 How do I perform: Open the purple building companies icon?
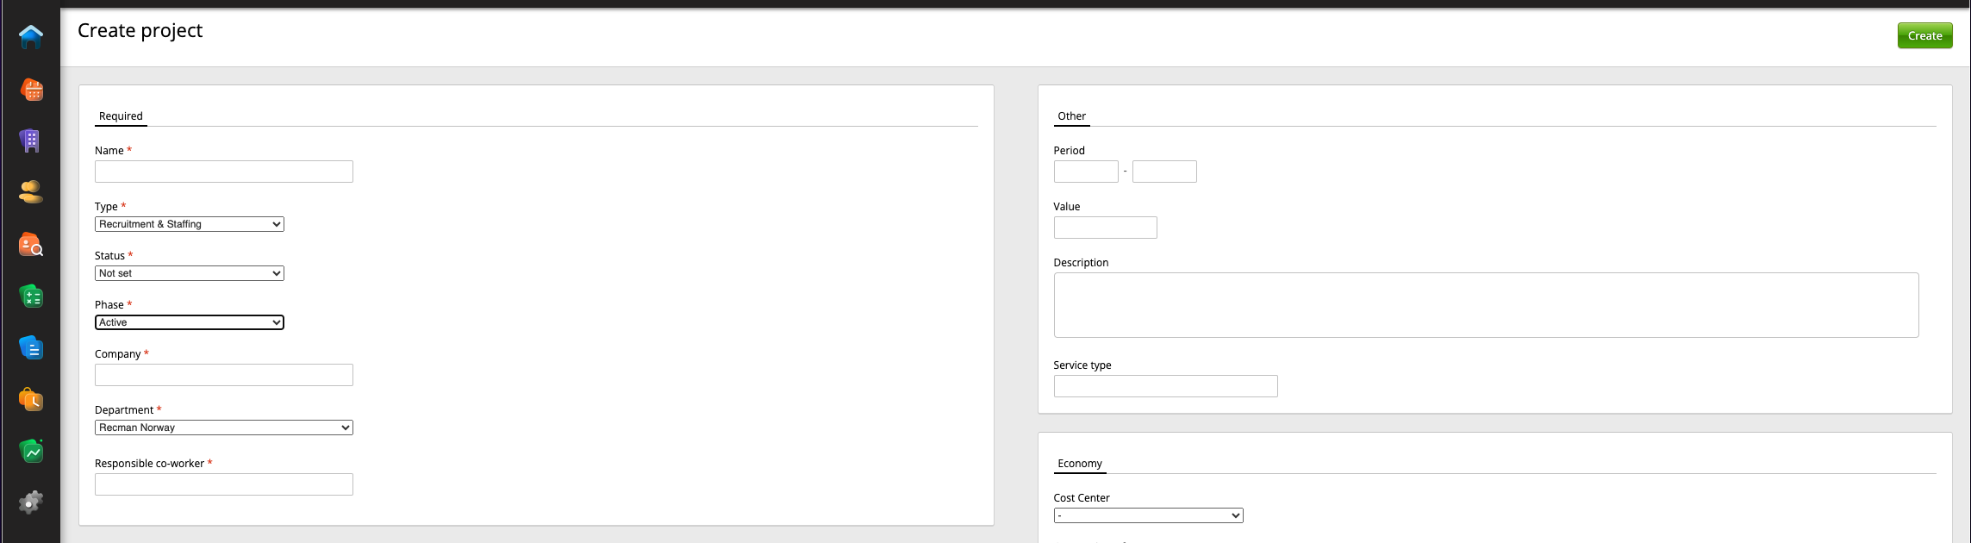(x=31, y=140)
